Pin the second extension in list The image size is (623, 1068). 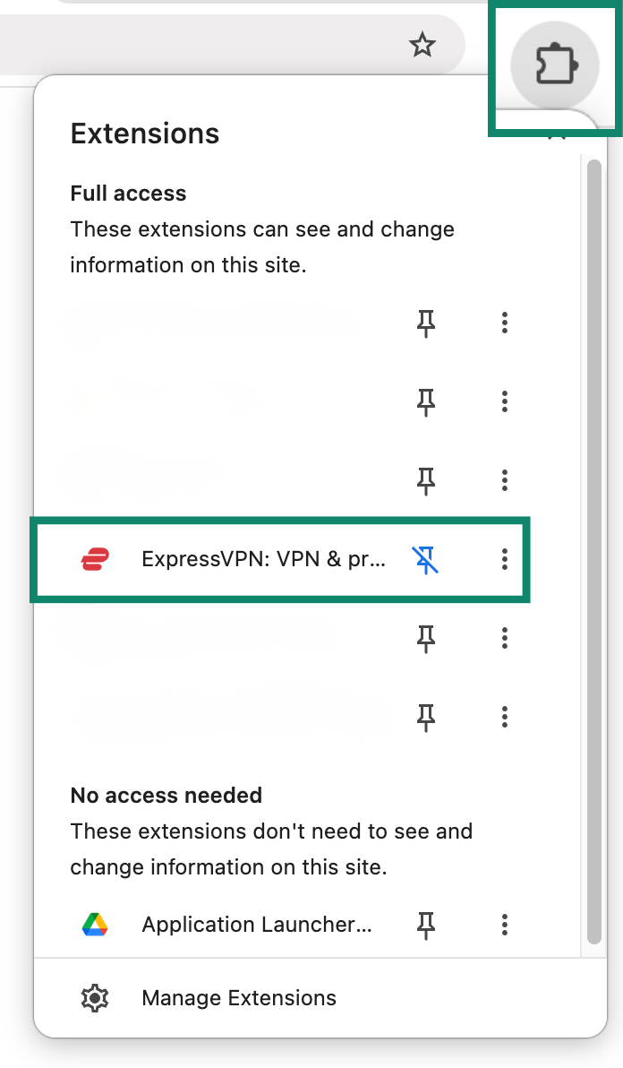[426, 402]
